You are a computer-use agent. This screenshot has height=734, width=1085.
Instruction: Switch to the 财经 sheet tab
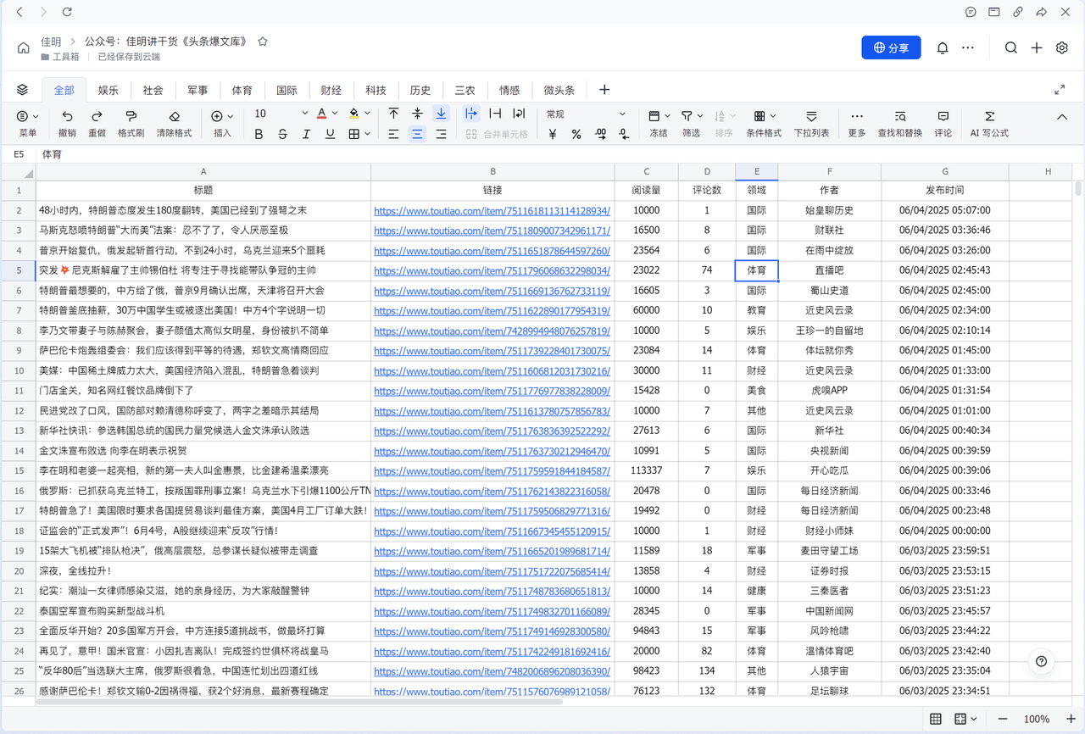click(331, 90)
